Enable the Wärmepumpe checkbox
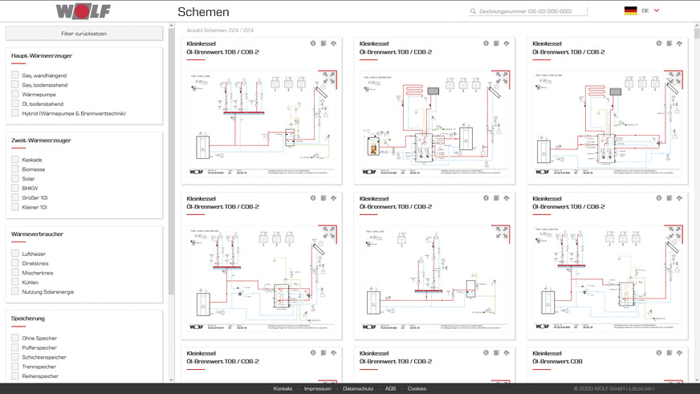Image resolution: width=700 pixels, height=394 pixels. click(x=15, y=94)
